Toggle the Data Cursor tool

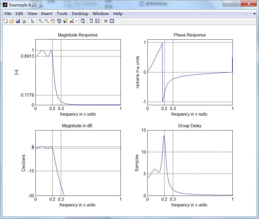pos(65,21)
